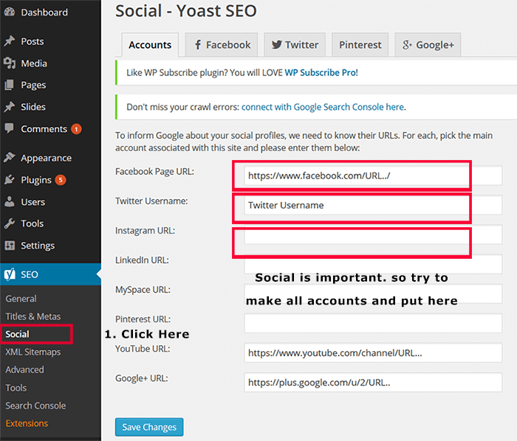Open General under the SEO submenu

coord(21,299)
